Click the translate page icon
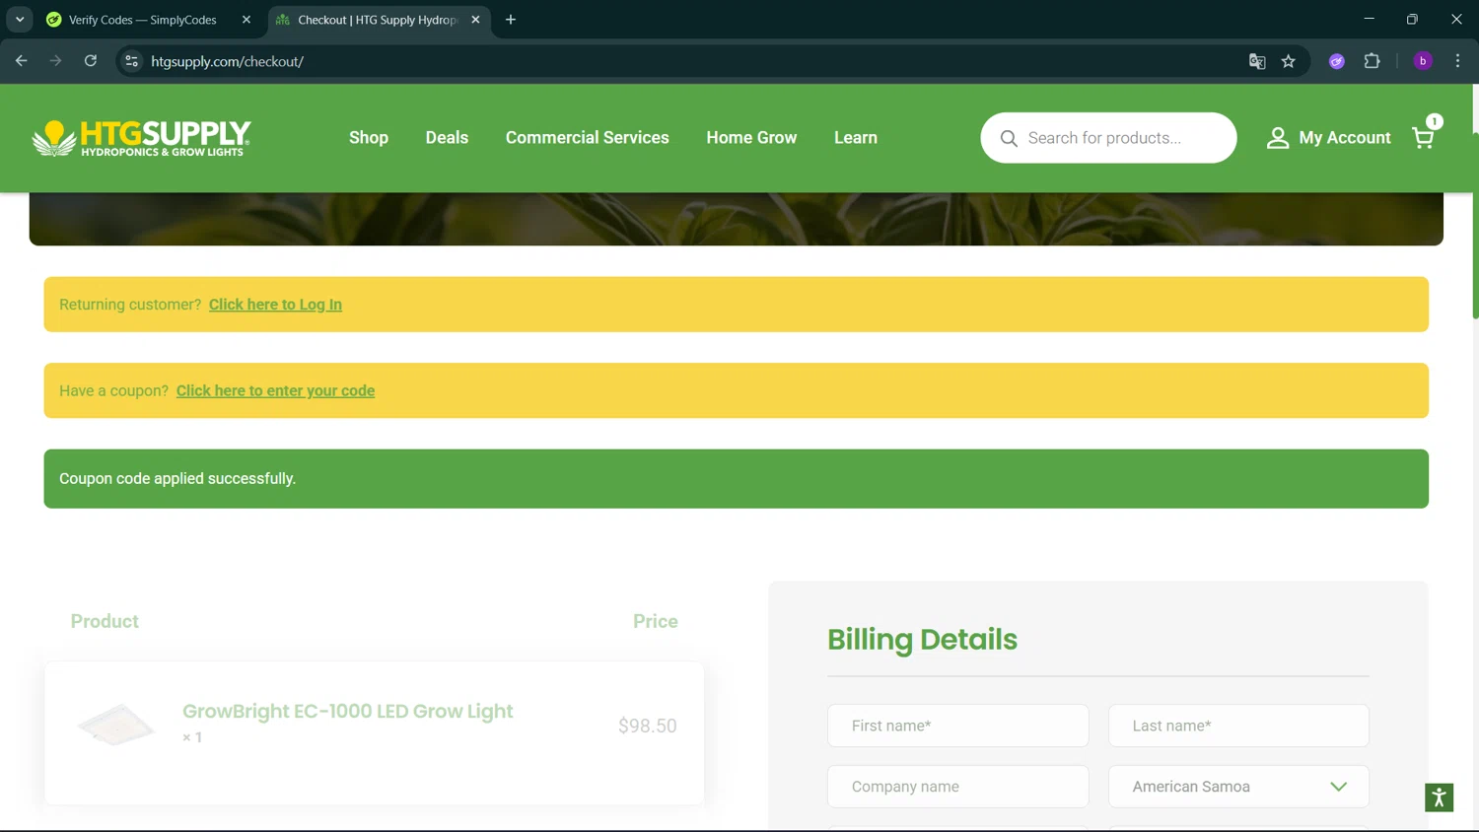 pos(1257,61)
